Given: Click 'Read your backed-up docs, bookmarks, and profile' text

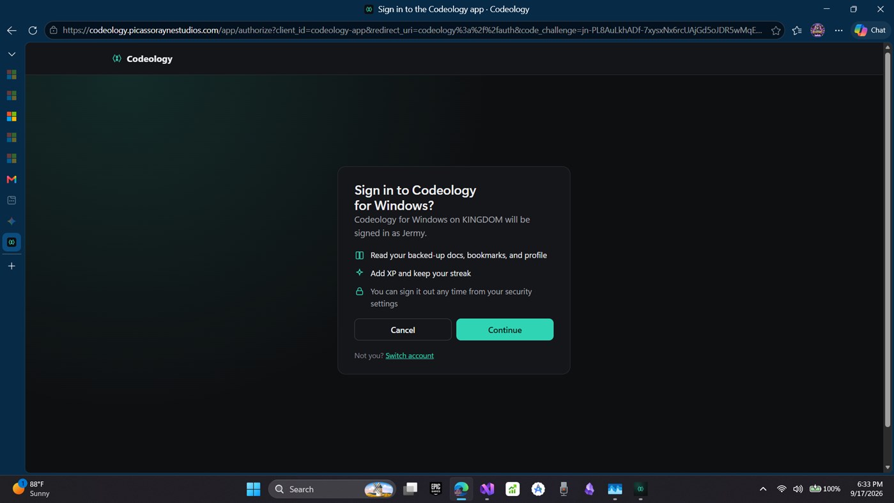Looking at the screenshot, I should tap(458, 255).
